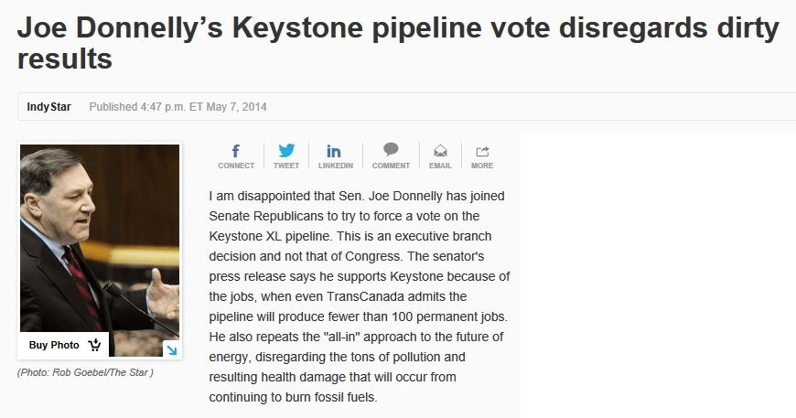Image resolution: width=796 pixels, height=418 pixels.
Task: Choose the EMAIL text label
Action: (440, 166)
